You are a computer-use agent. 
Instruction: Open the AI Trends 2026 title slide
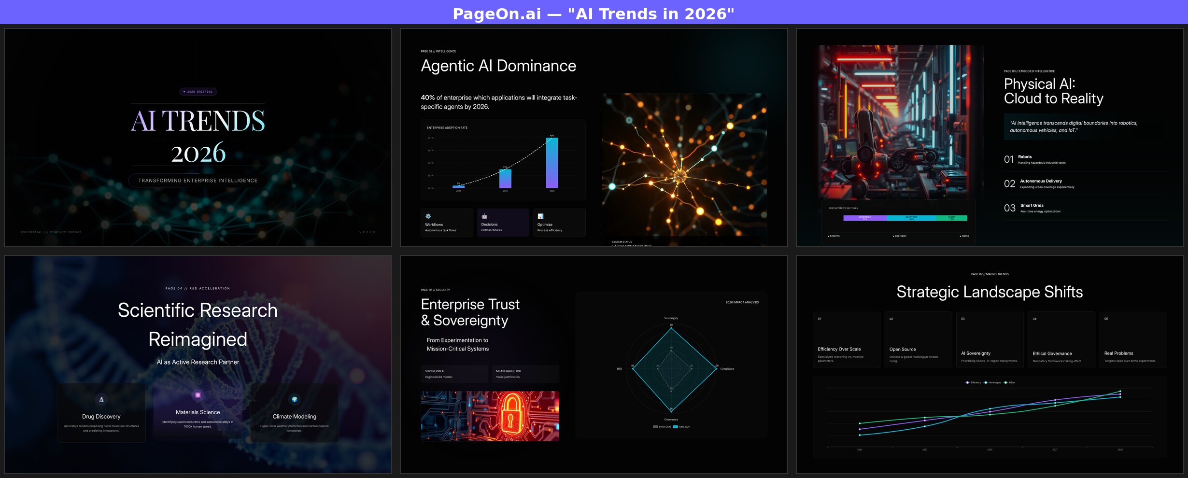pos(198,138)
